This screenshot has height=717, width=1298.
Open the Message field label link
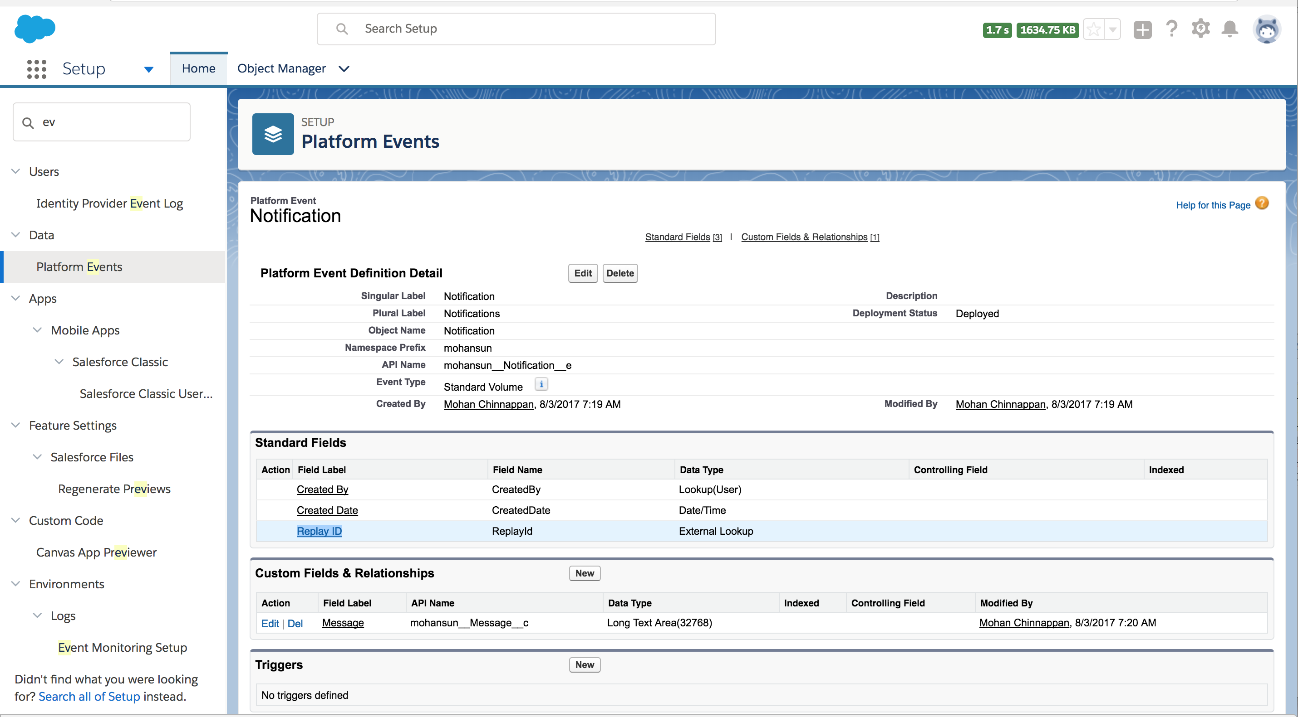click(343, 623)
